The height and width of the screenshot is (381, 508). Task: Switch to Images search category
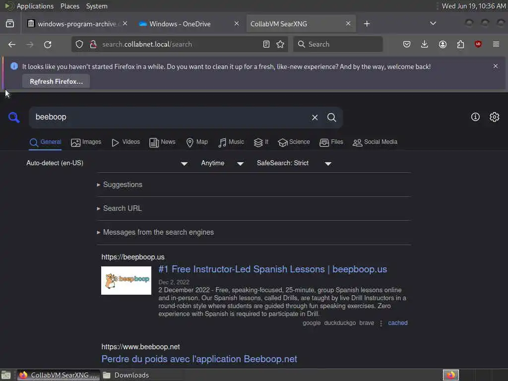coord(86,142)
